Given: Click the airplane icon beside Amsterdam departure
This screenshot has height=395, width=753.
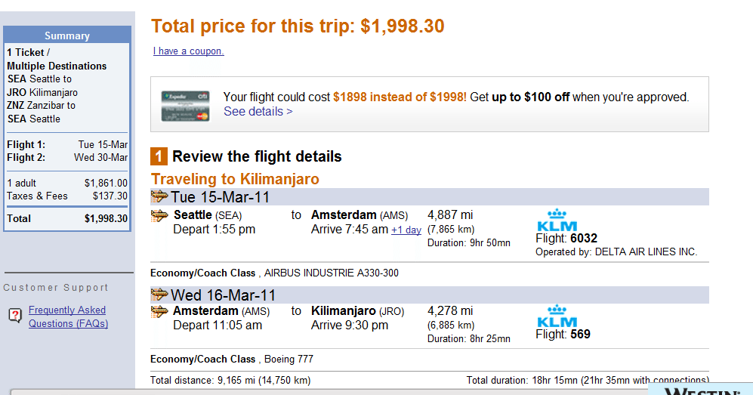Looking at the screenshot, I should (159, 312).
